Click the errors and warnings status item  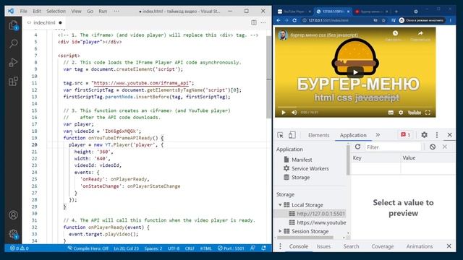(20, 248)
